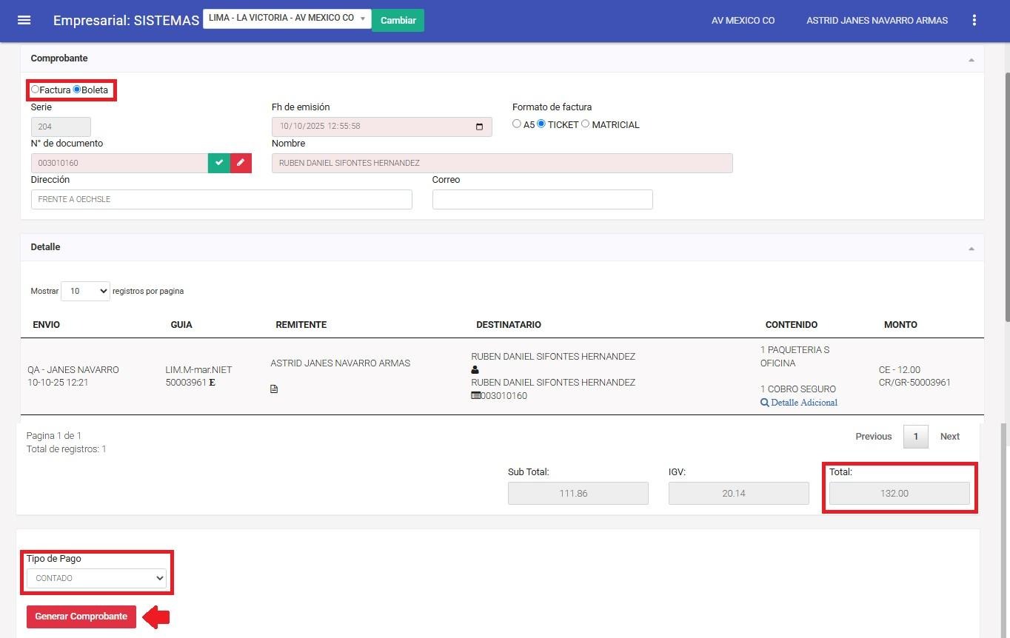The height and width of the screenshot is (638, 1010).
Task: Select the MATRICIAL invoice format option
Action: 585,124
